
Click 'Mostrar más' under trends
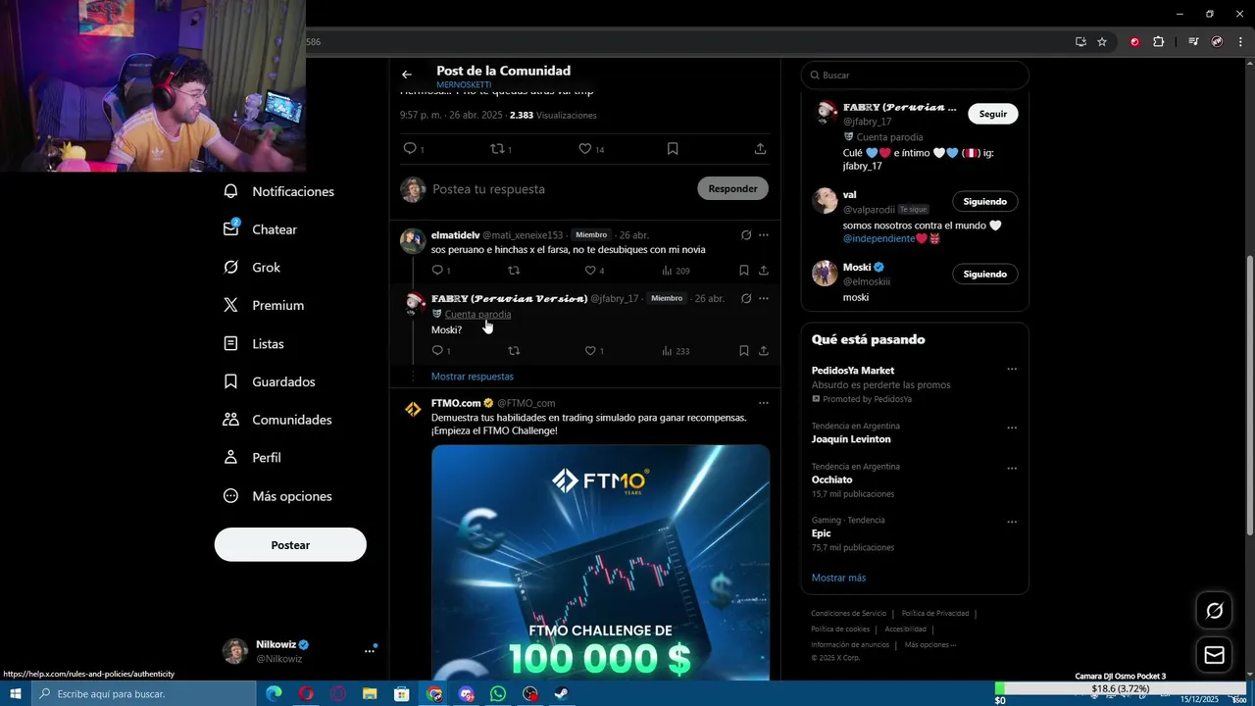click(838, 578)
